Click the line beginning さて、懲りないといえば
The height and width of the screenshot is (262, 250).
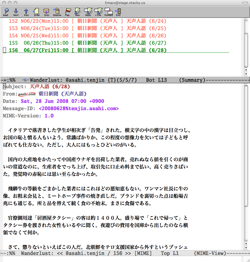point(98,247)
